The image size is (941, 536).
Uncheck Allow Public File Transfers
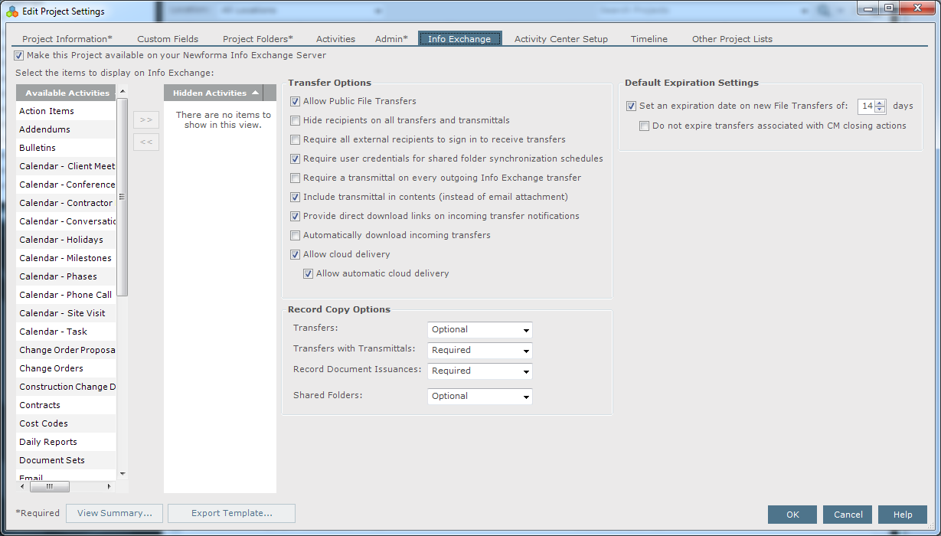pyautogui.click(x=295, y=101)
